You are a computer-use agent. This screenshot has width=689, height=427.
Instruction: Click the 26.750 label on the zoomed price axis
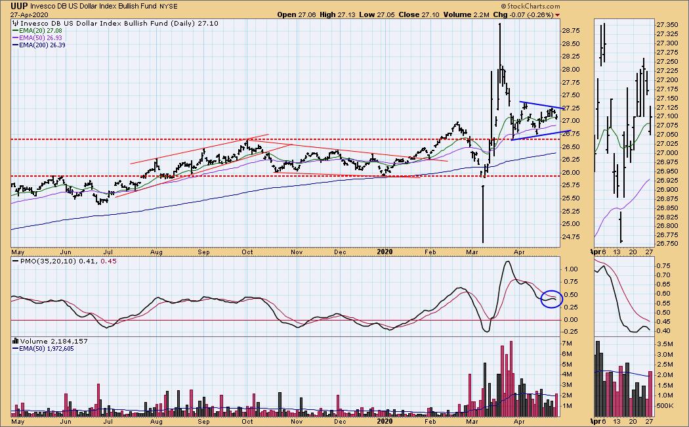point(667,244)
